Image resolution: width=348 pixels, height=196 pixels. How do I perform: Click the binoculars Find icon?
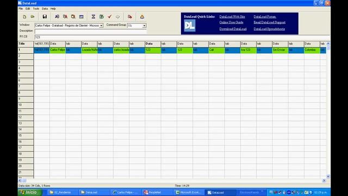(57, 17)
